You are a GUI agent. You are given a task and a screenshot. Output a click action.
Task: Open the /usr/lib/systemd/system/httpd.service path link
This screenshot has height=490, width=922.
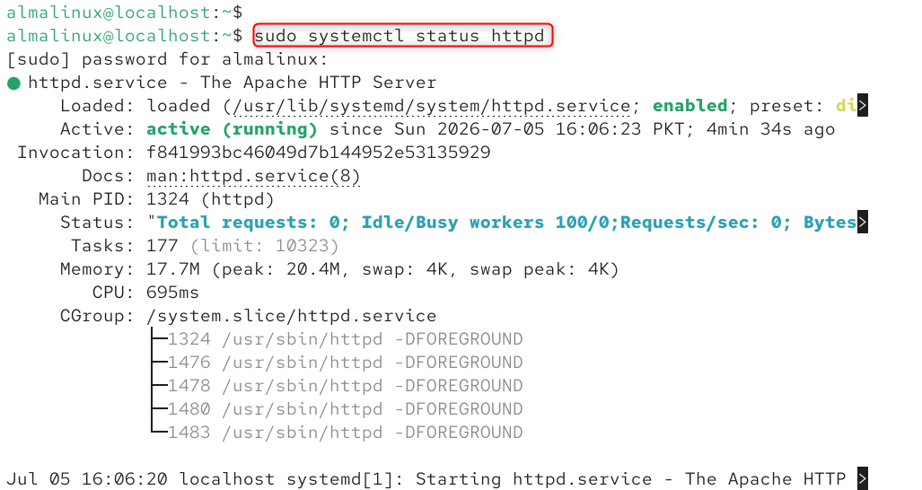(x=432, y=106)
